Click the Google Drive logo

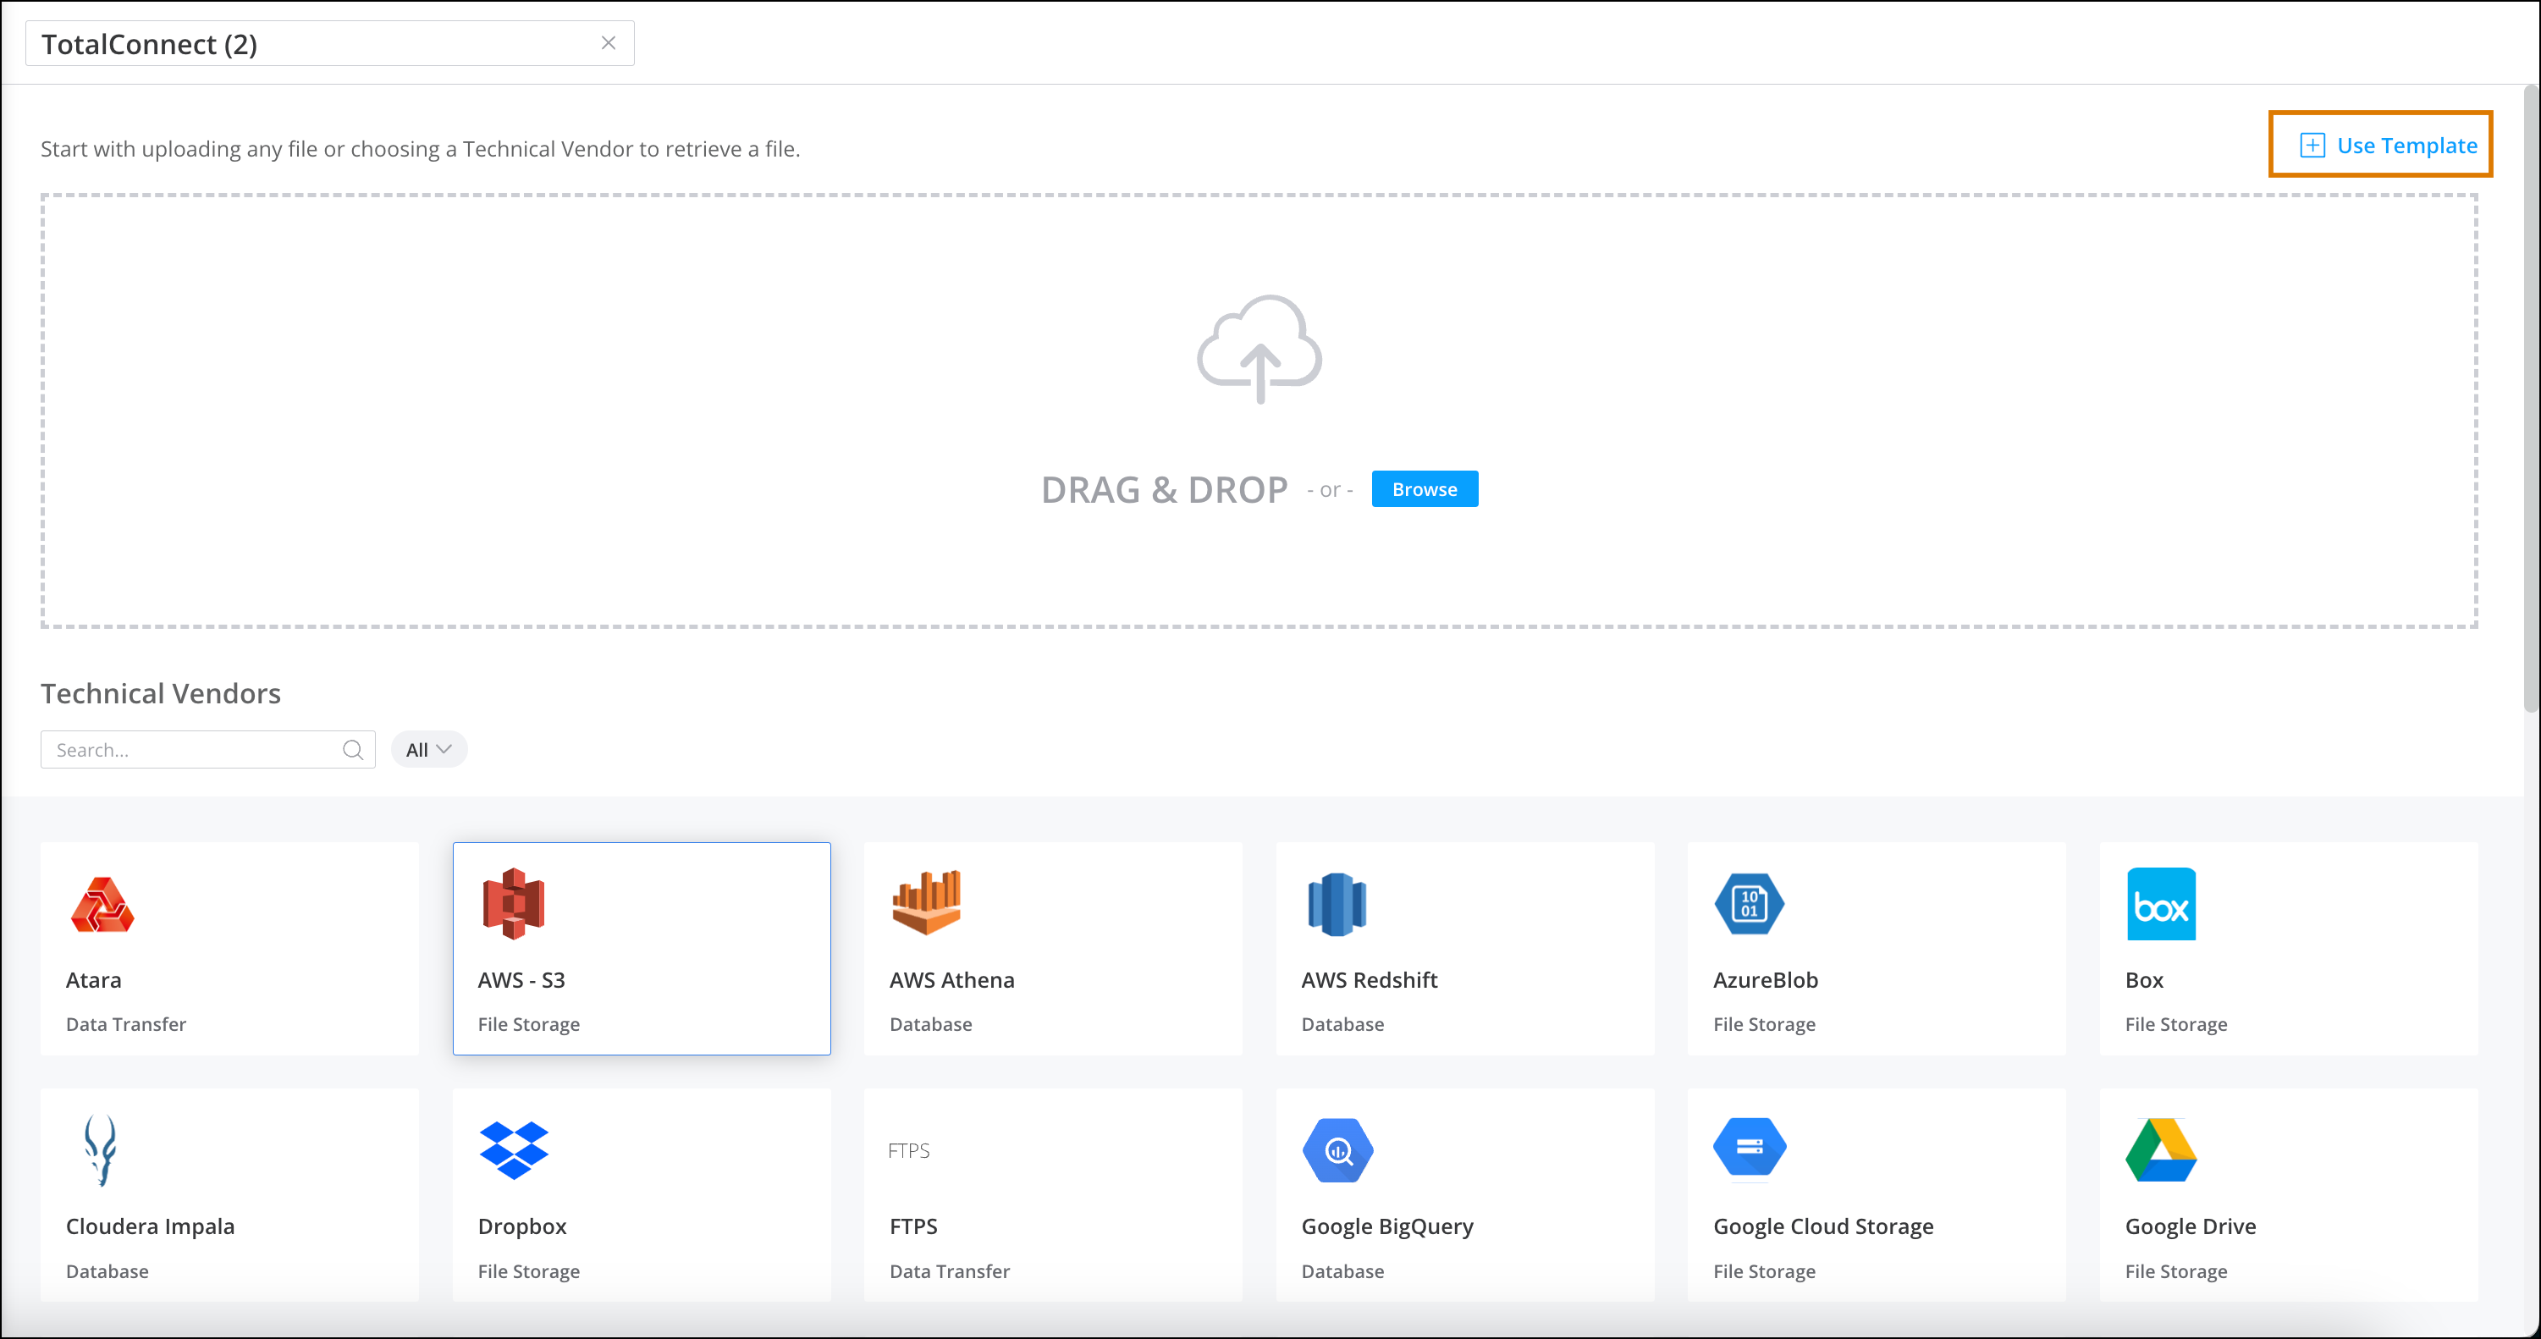pyautogui.click(x=2160, y=1149)
